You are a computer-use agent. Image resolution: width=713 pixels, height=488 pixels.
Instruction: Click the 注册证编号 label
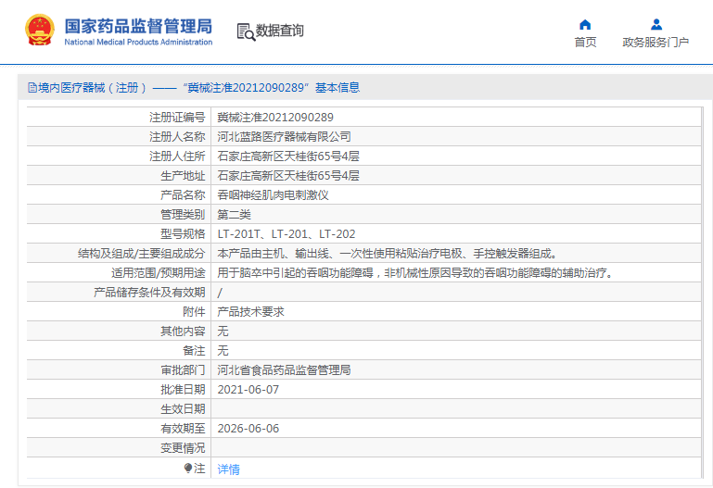pyautogui.click(x=177, y=118)
